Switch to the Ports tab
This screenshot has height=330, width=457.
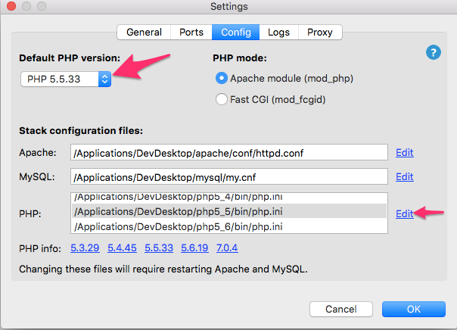pyautogui.click(x=191, y=32)
